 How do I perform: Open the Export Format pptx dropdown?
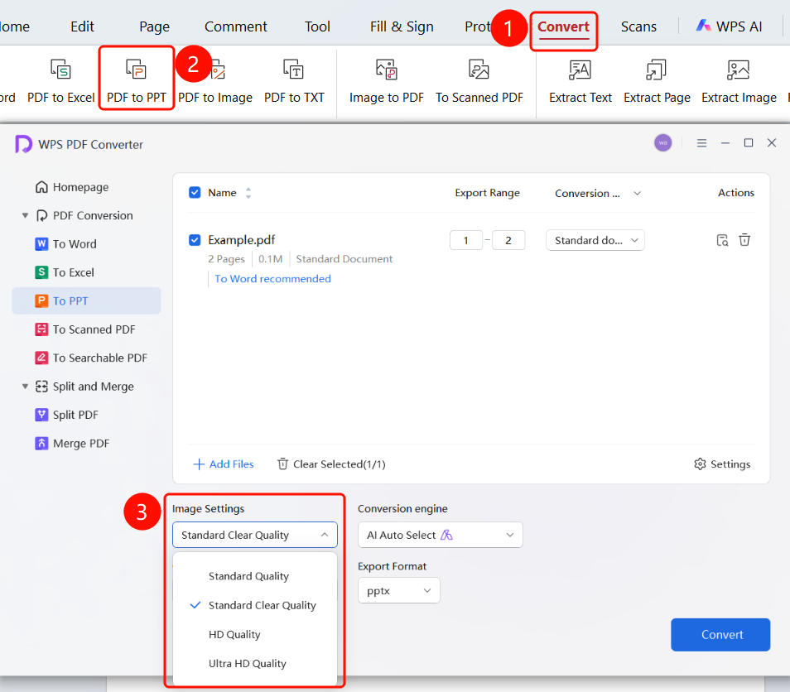coord(399,591)
